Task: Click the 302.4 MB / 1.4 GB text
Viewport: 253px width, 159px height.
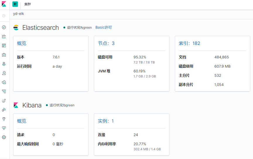Action: [x=147, y=149]
